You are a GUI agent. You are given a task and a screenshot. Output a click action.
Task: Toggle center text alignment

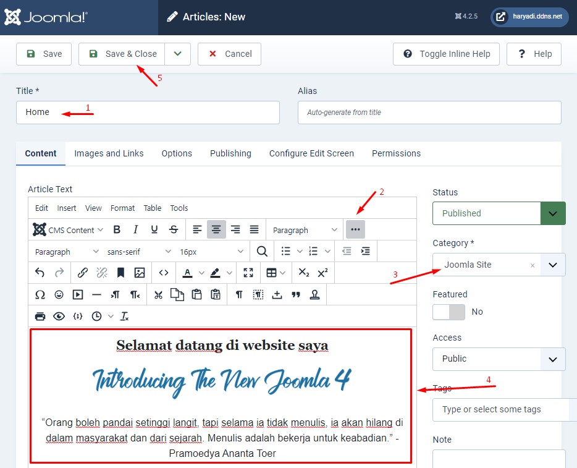[x=216, y=229]
